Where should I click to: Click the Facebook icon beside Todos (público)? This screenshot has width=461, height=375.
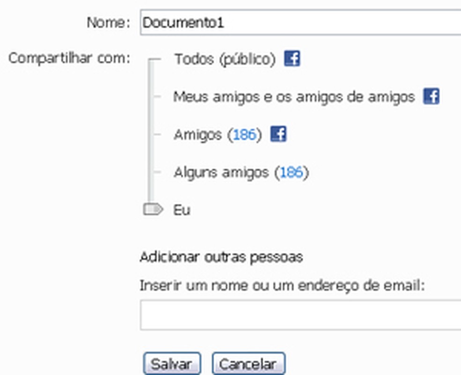pyautogui.click(x=292, y=59)
